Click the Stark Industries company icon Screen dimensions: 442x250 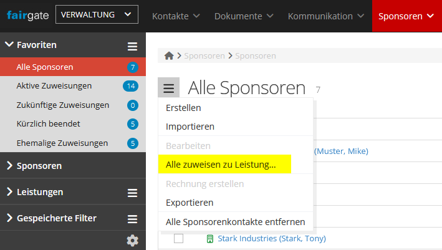[209, 238]
